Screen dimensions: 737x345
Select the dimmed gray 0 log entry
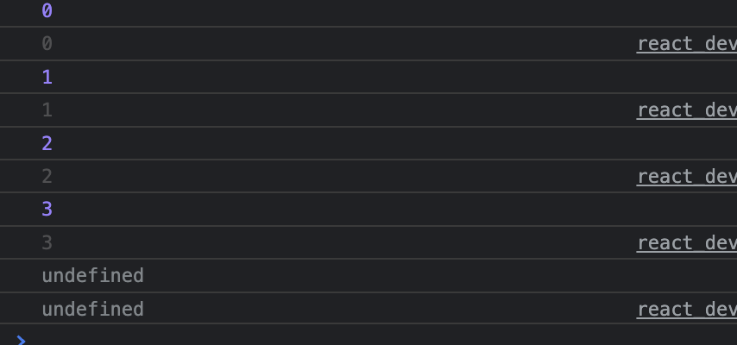pyautogui.click(x=47, y=44)
